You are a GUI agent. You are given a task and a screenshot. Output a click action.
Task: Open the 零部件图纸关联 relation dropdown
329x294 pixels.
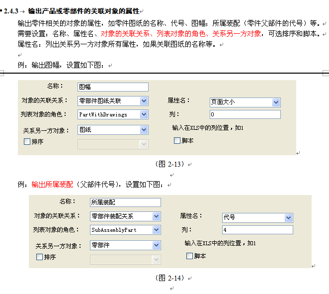pos(144,101)
